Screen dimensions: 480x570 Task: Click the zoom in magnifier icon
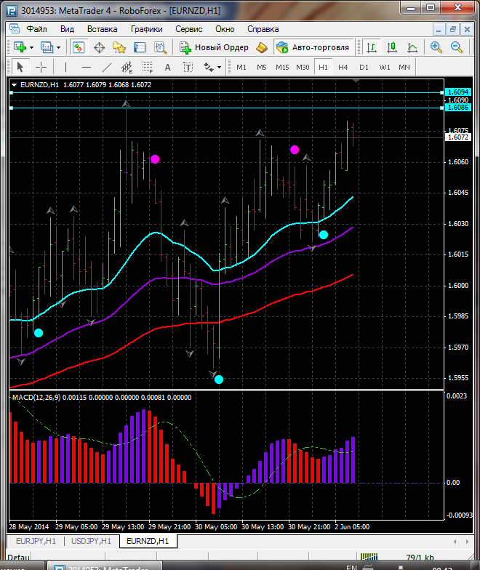pos(436,47)
